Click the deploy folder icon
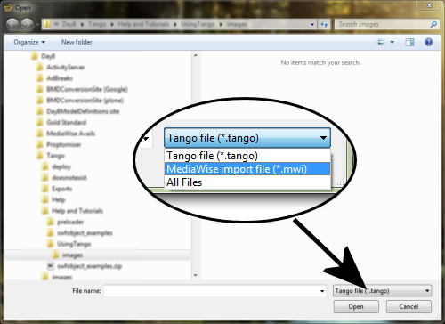Screen dimensions: 445x324 coord(45,166)
